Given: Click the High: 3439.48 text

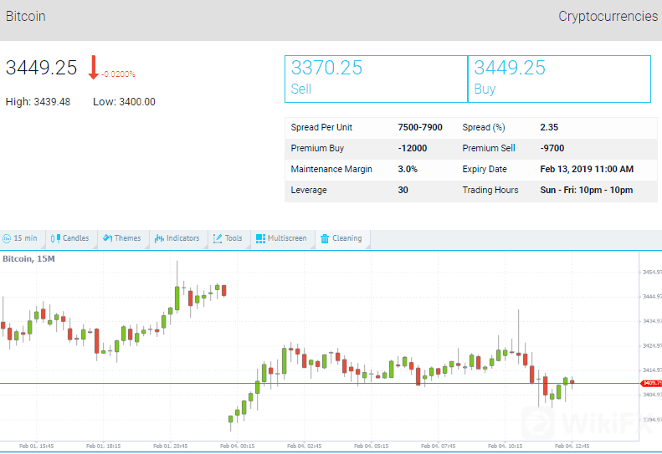Looking at the screenshot, I should pos(38,102).
